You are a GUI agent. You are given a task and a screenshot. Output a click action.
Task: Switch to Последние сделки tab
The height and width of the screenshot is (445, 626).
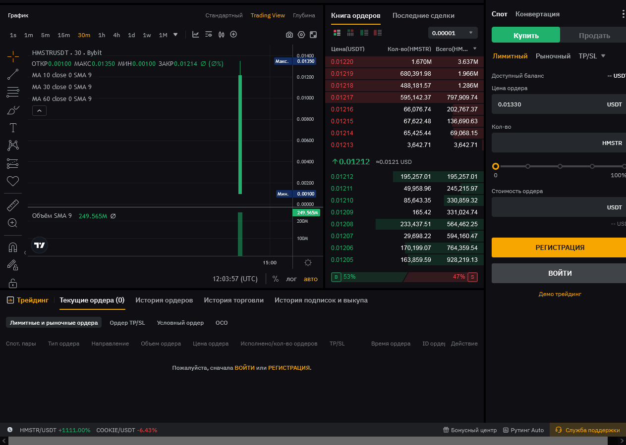click(423, 15)
